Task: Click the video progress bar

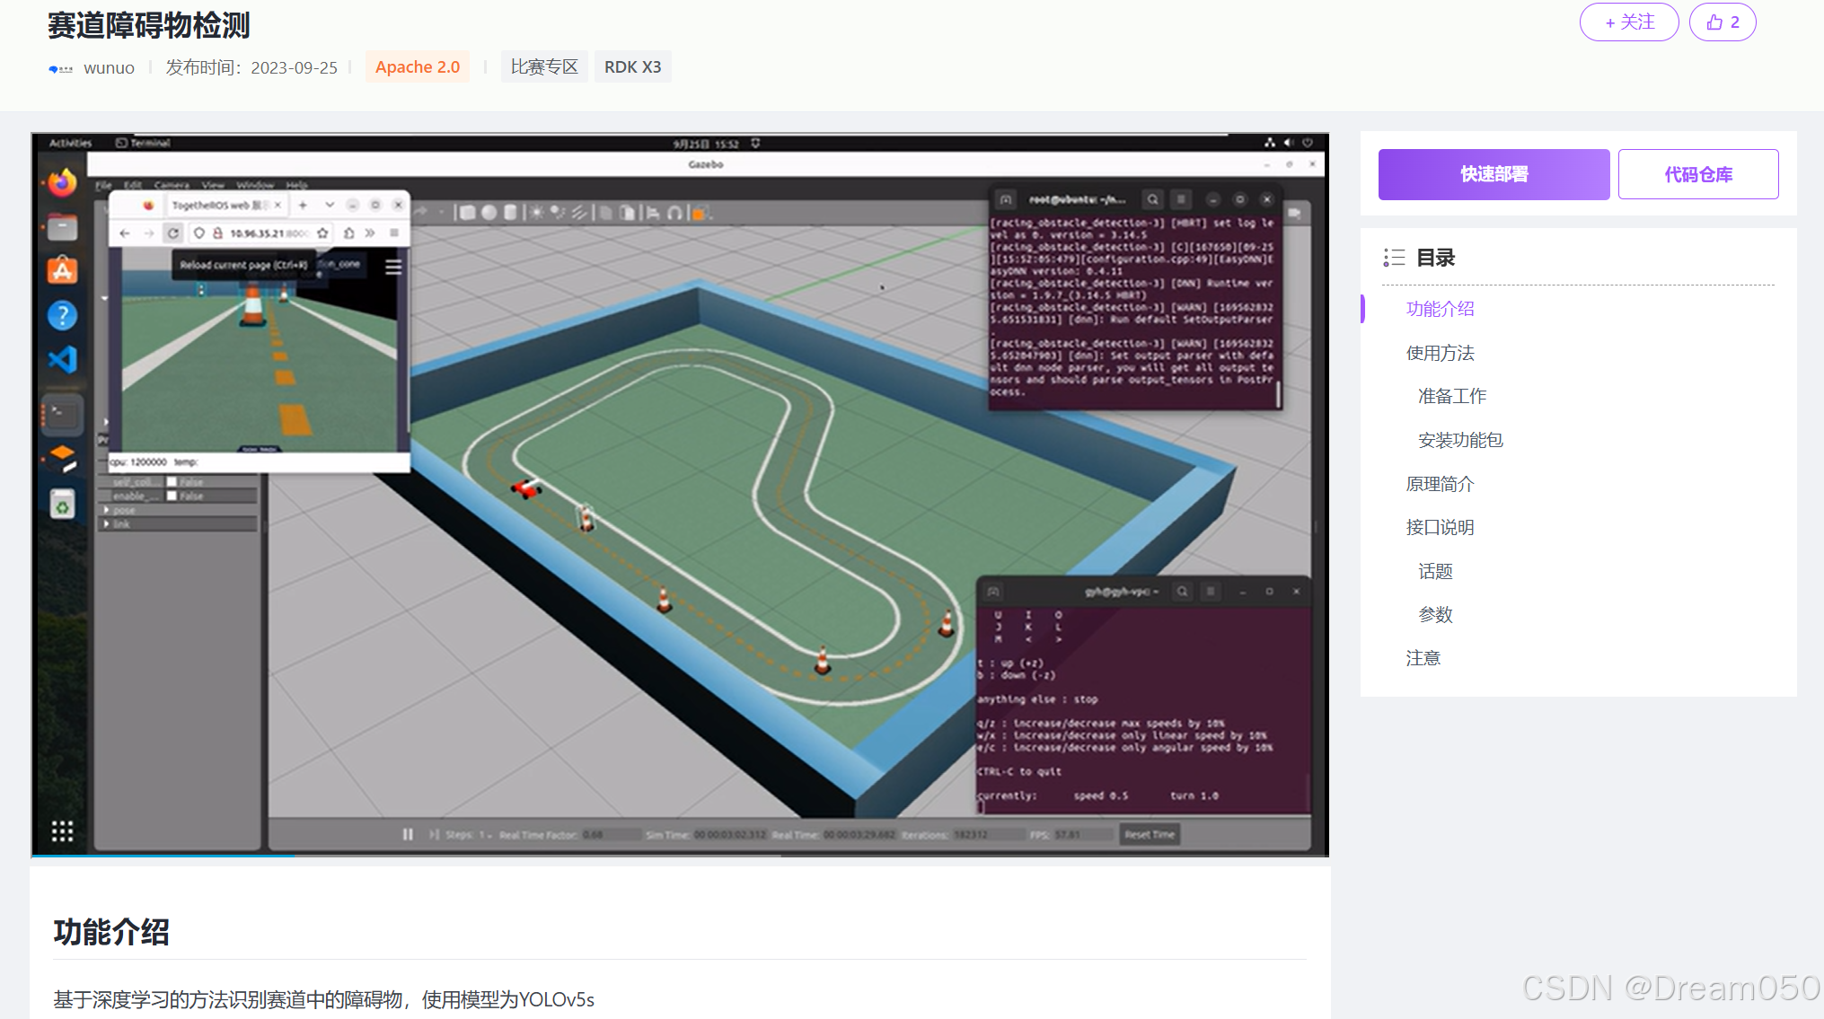Action: [x=680, y=856]
